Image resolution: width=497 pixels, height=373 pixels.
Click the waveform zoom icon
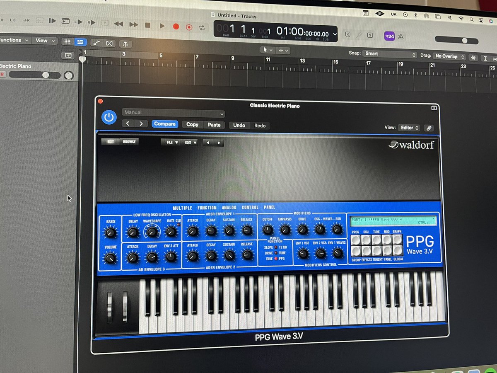coord(474,57)
